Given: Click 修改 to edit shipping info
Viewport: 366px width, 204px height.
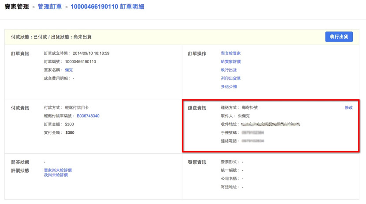Looking at the screenshot, I should 348,107.
